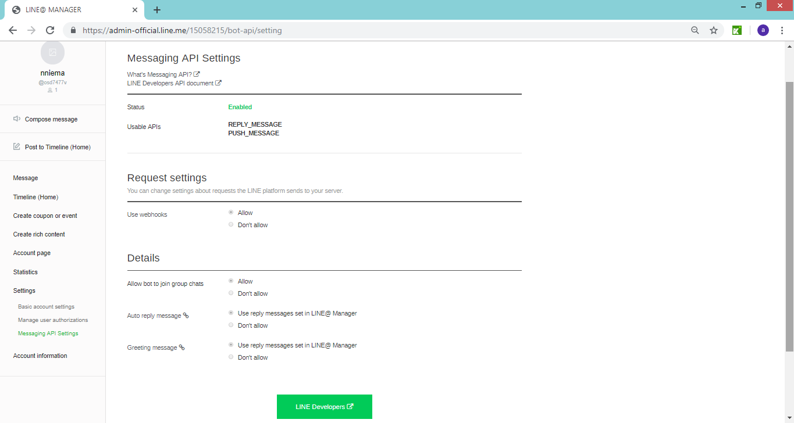
Task: Open Manage user authorizations
Action: pos(53,320)
